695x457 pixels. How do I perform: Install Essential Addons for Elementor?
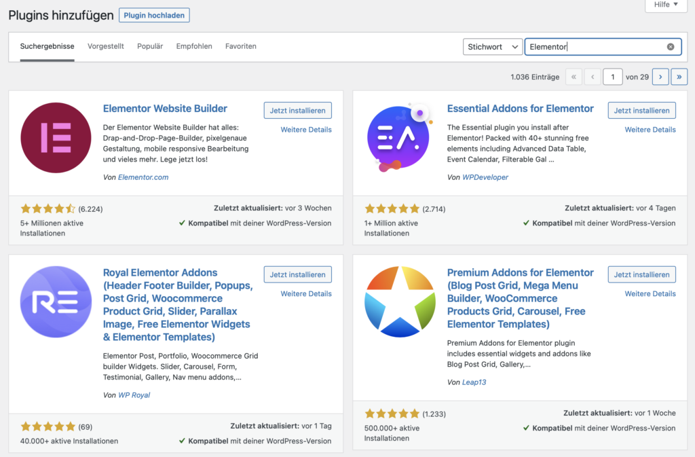pyautogui.click(x=642, y=111)
